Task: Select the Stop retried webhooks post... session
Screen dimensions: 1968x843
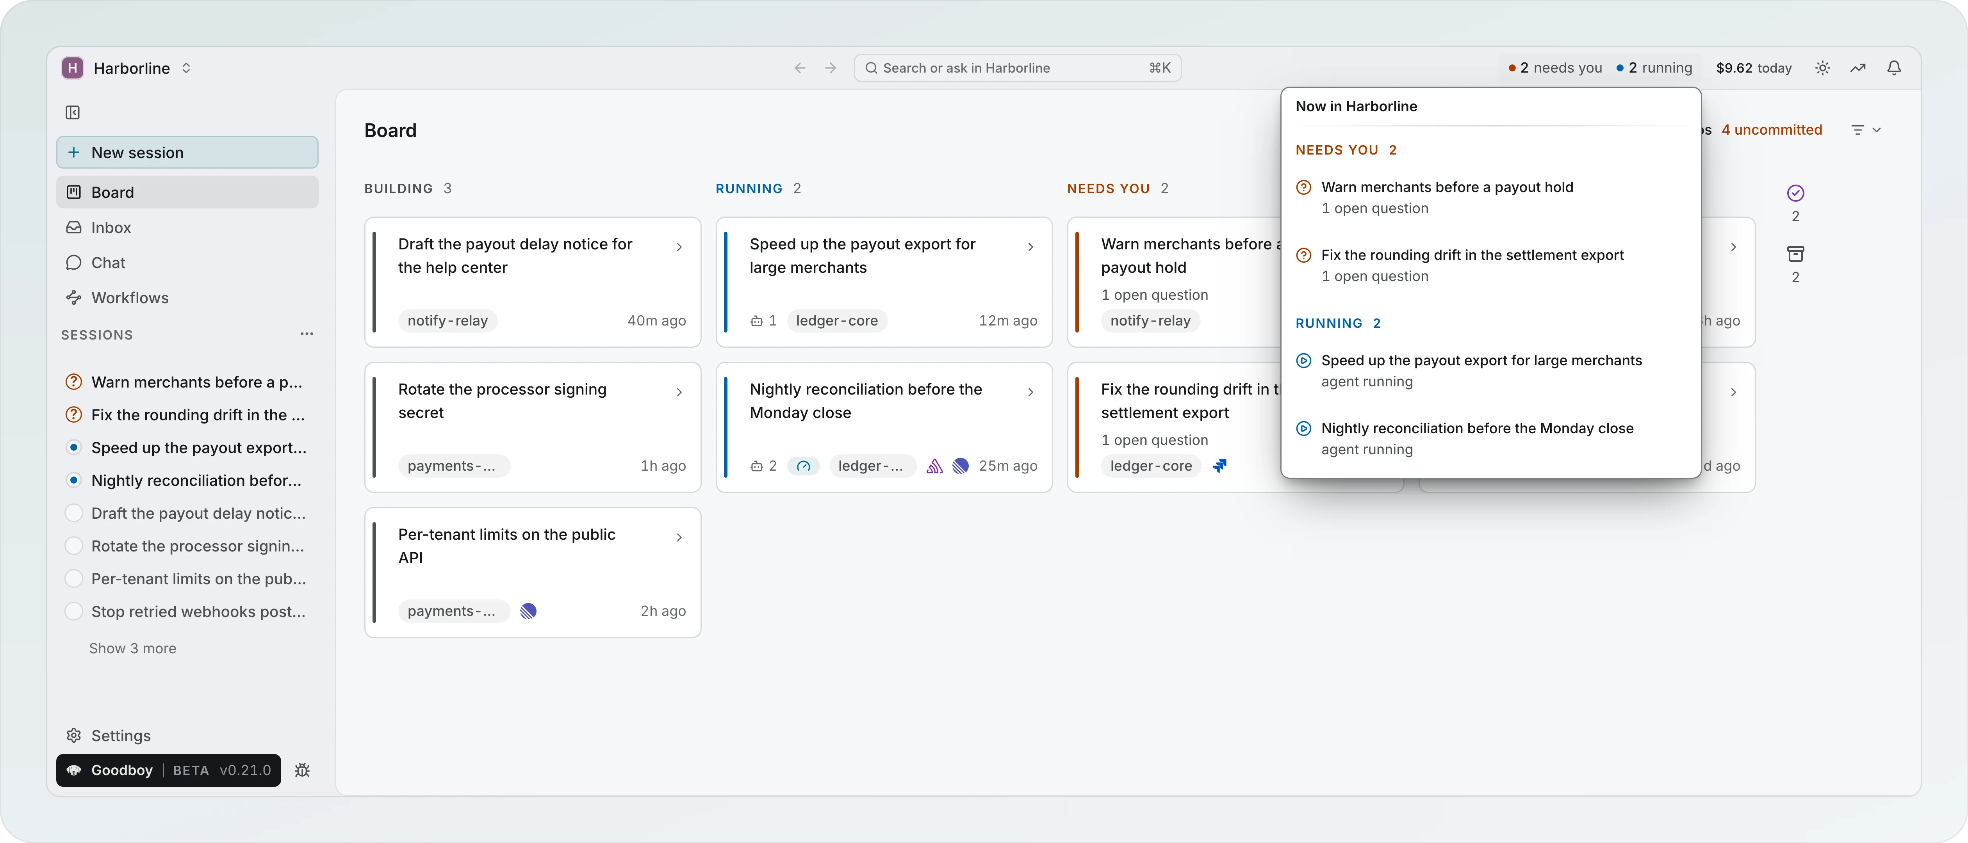Action: point(187,612)
